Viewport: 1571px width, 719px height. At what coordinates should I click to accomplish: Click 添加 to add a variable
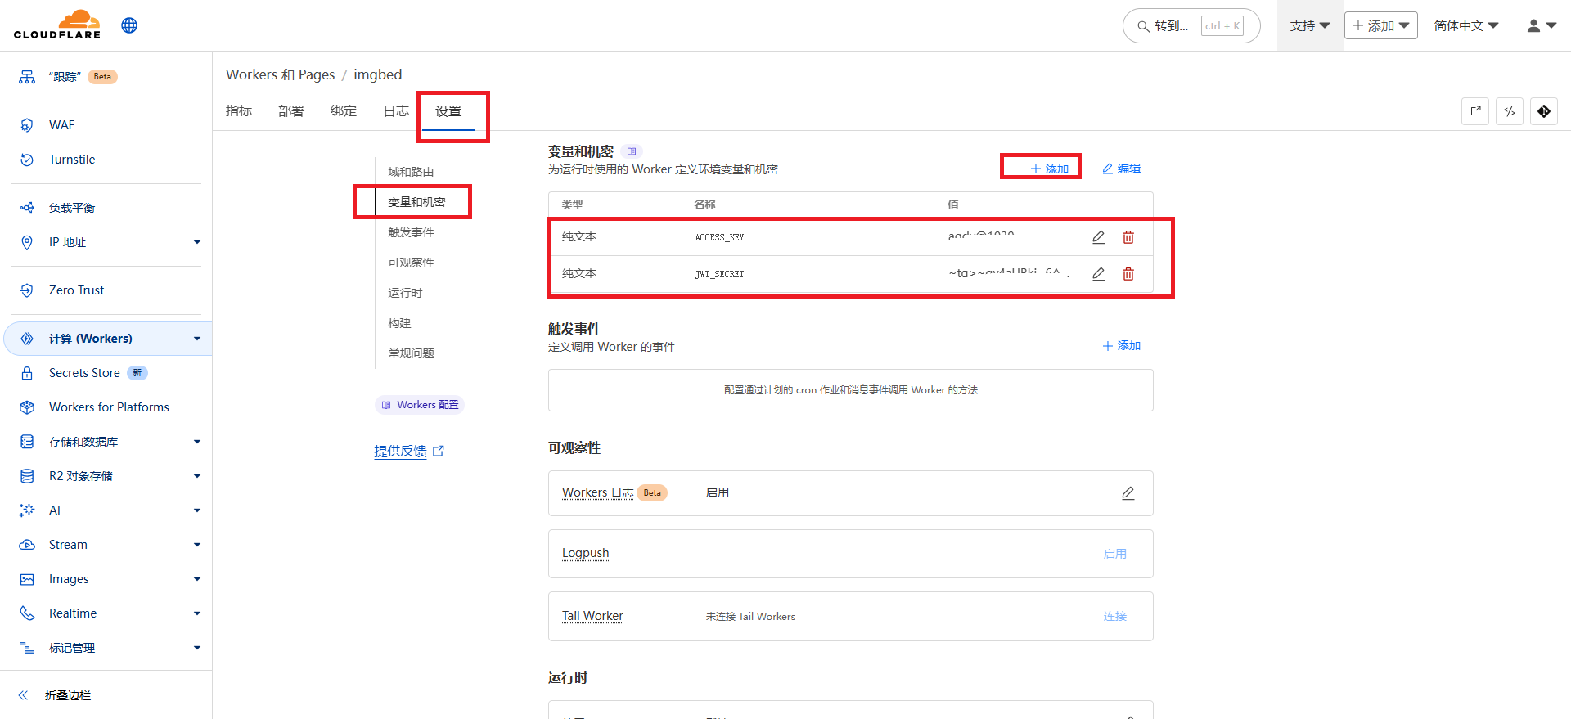pos(1049,169)
